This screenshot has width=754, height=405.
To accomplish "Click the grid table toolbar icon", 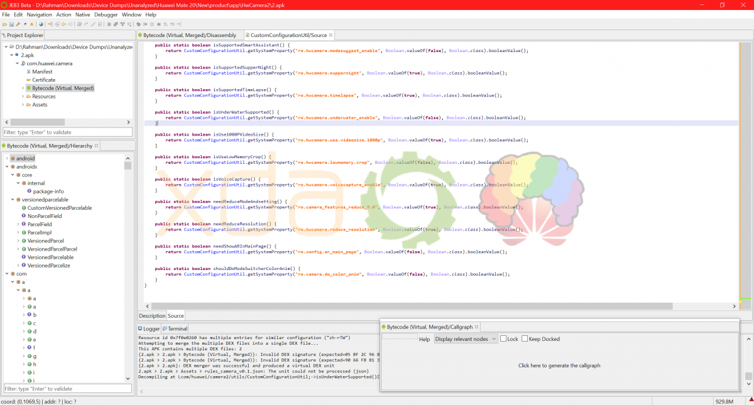I will (109, 24).
